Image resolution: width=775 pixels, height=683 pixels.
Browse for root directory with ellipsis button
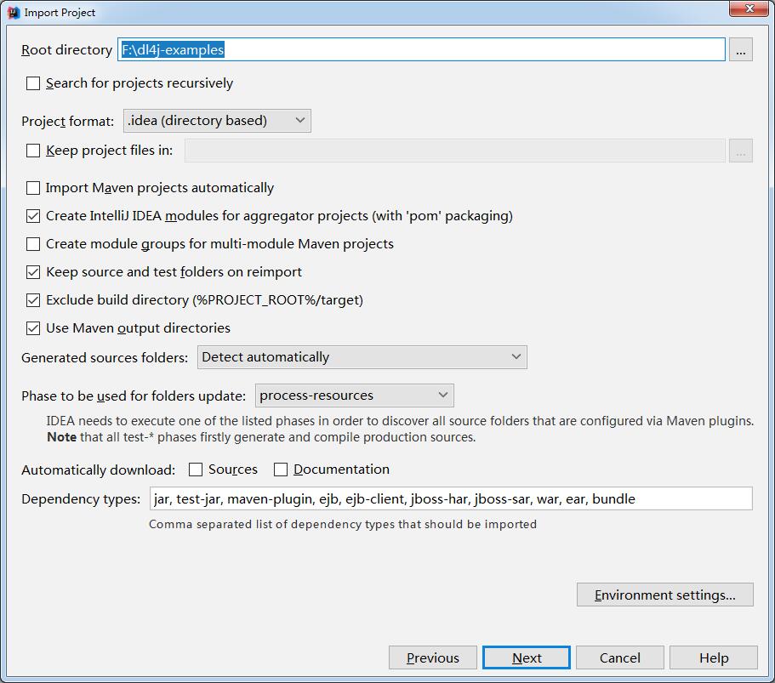click(x=740, y=49)
